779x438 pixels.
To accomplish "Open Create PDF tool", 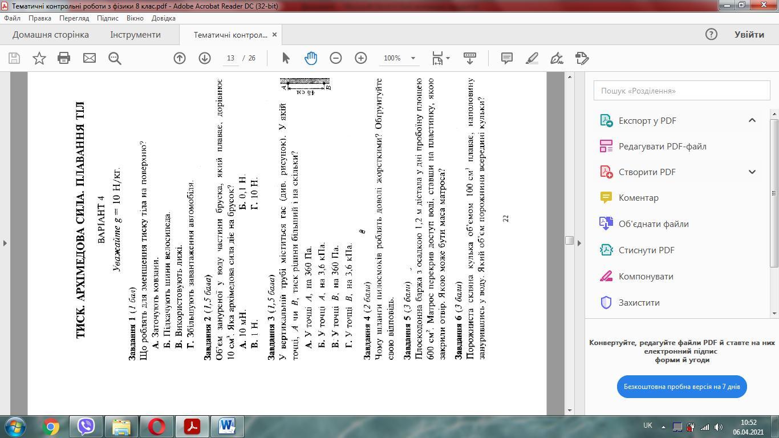I will (x=647, y=172).
